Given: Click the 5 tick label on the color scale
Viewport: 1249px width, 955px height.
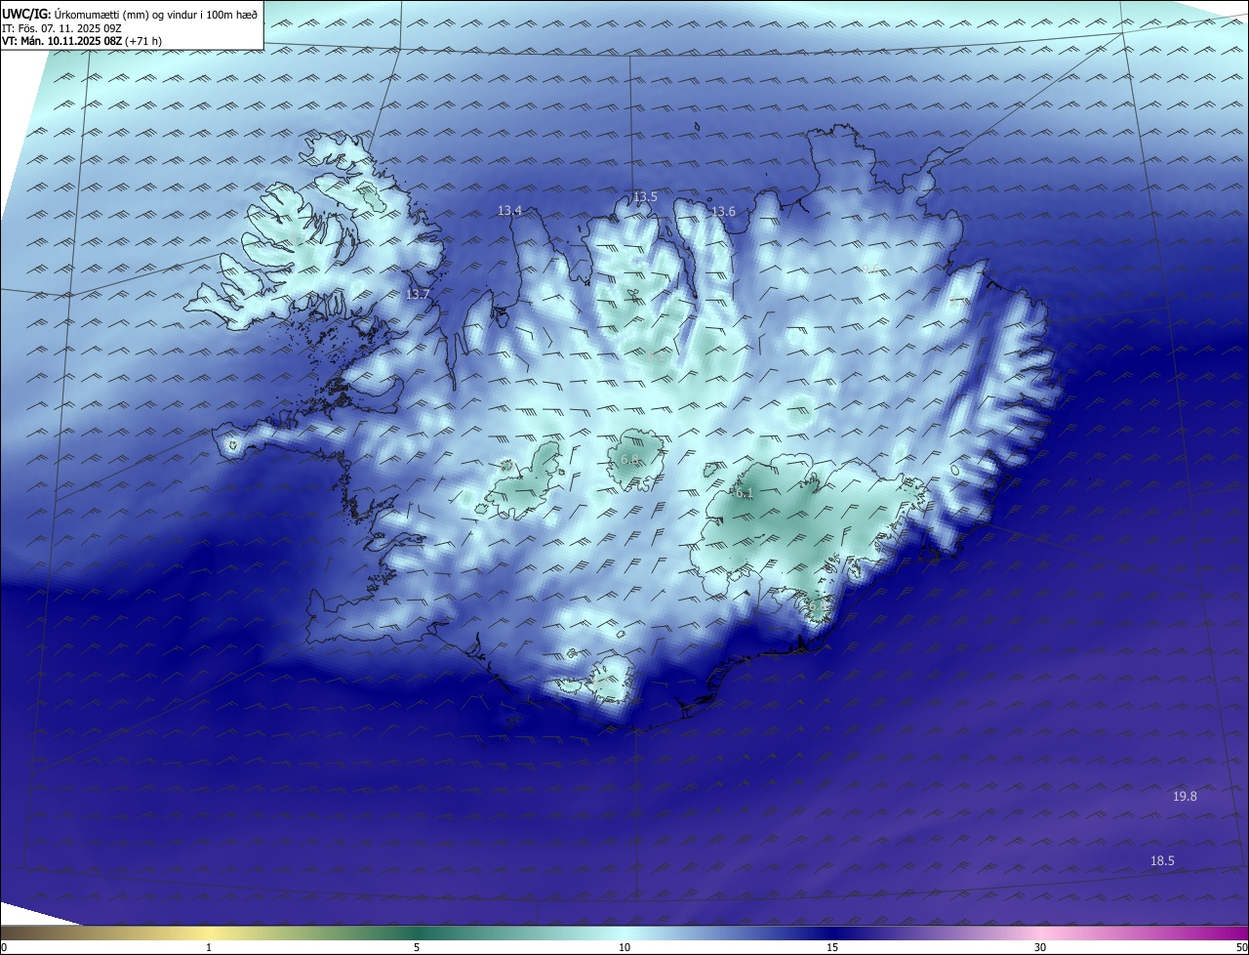Looking at the screenshot, I should coord(417,947).
